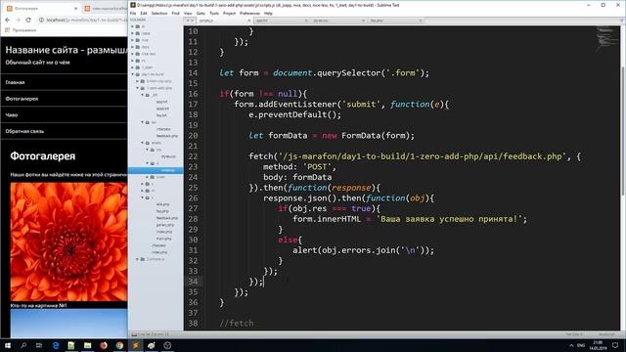Screen dimensions: 626x352
Task: Expand the docs folder arrow
Action: click(133, 47)
